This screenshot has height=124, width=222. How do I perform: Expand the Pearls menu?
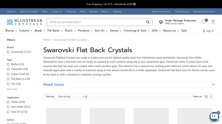(70, 31)
